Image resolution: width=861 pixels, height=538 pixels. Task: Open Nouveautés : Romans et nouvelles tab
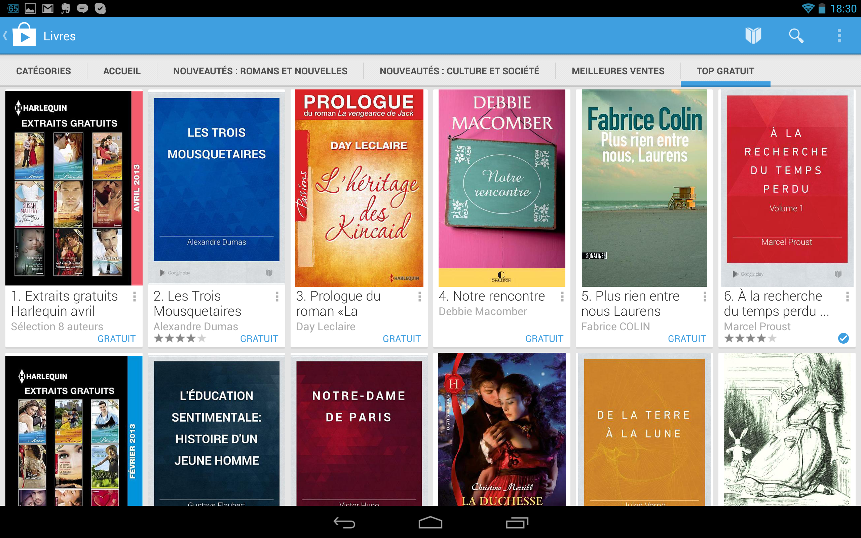click(260, 71)
